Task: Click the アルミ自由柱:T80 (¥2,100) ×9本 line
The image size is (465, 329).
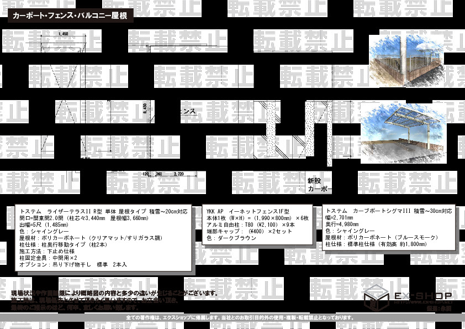Action: pos(251,225)
